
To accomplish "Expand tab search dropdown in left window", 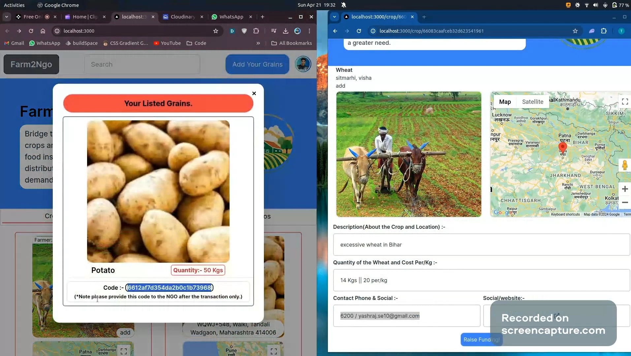I will pos(7,17).
